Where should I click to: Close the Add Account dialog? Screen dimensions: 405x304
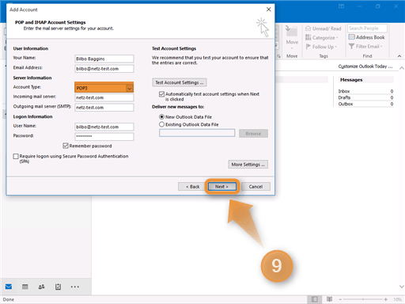(x=269, y=9)
